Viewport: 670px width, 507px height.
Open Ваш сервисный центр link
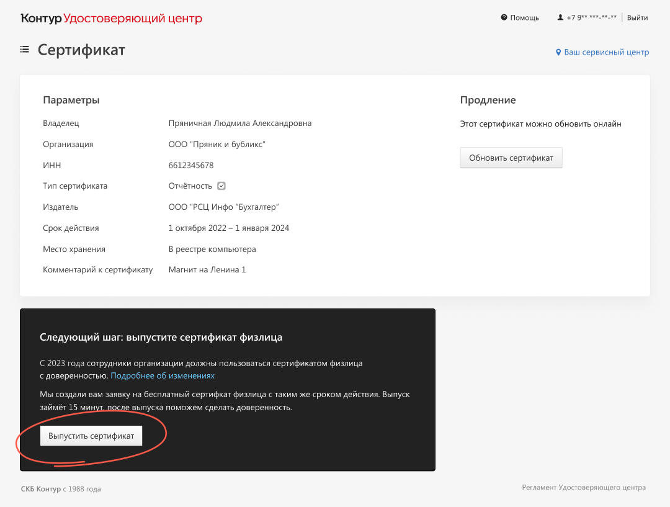pyautogui.click(x=606, y=52)
